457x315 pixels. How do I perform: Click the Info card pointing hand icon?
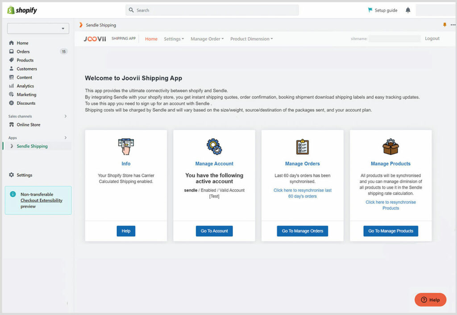pos(126,146)
